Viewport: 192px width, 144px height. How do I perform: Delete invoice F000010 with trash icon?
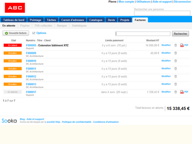coord(176,61)
